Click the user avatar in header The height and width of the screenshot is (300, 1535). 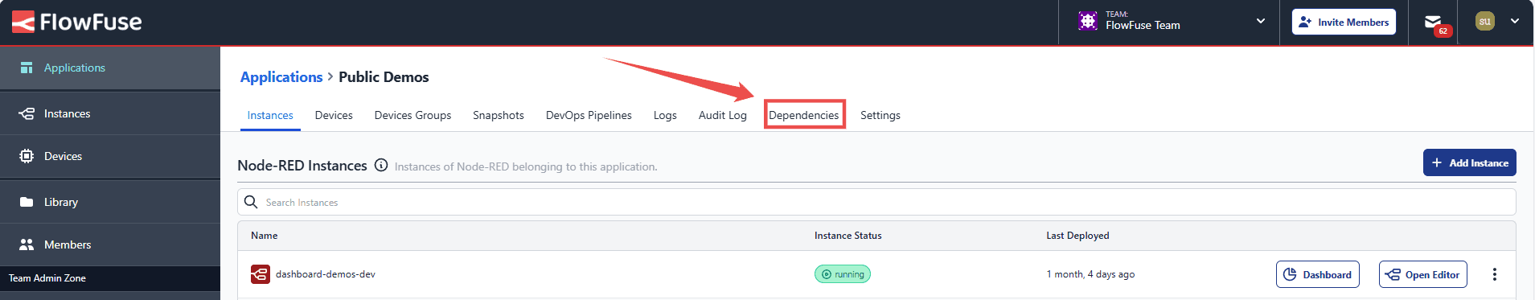coord(1485,22)
